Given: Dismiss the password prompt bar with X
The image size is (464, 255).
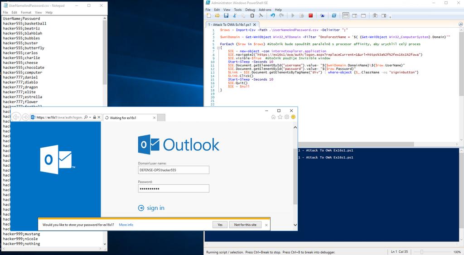Looking at the screenshot, I should pos(266,225).
